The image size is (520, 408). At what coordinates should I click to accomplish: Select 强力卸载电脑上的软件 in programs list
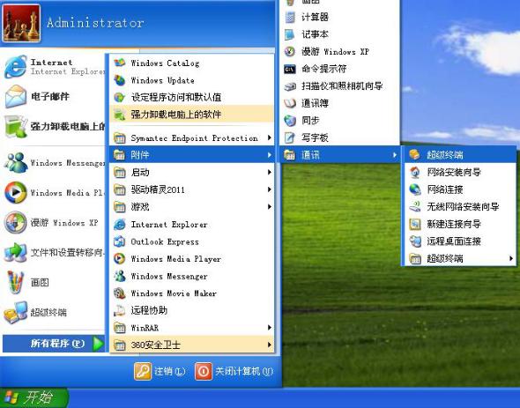[191, 115]
